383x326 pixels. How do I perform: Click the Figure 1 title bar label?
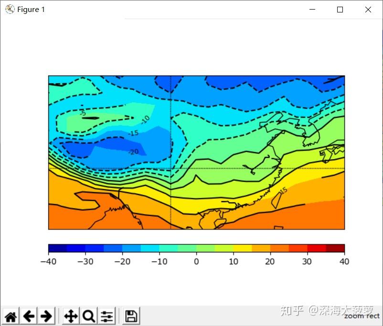pos(31,9)
